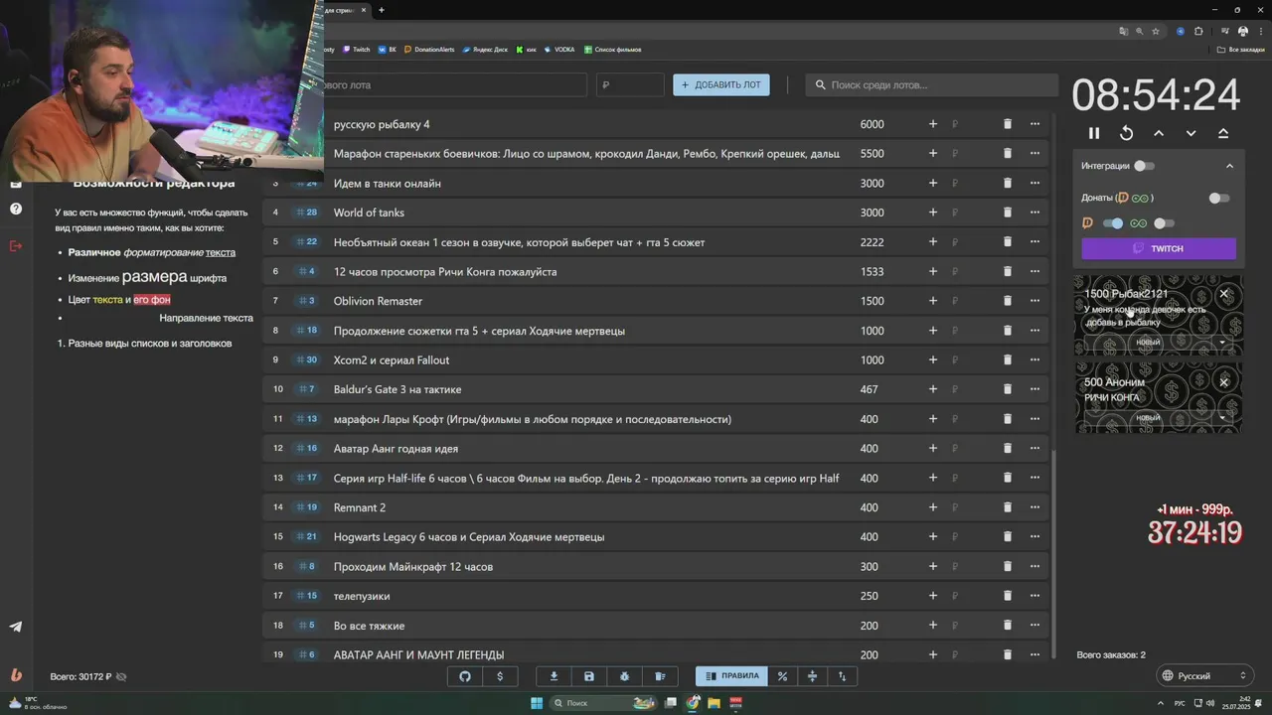Open more options for Идем в танки онлайн

point(1034,183)
